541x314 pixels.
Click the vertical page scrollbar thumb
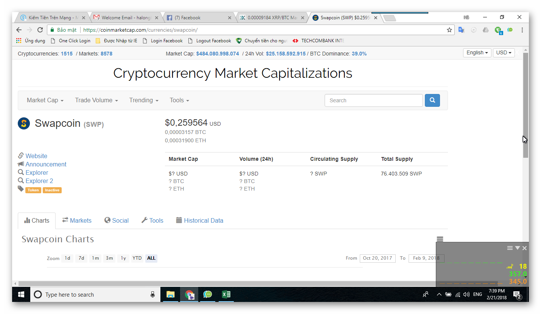coord(525,105)
